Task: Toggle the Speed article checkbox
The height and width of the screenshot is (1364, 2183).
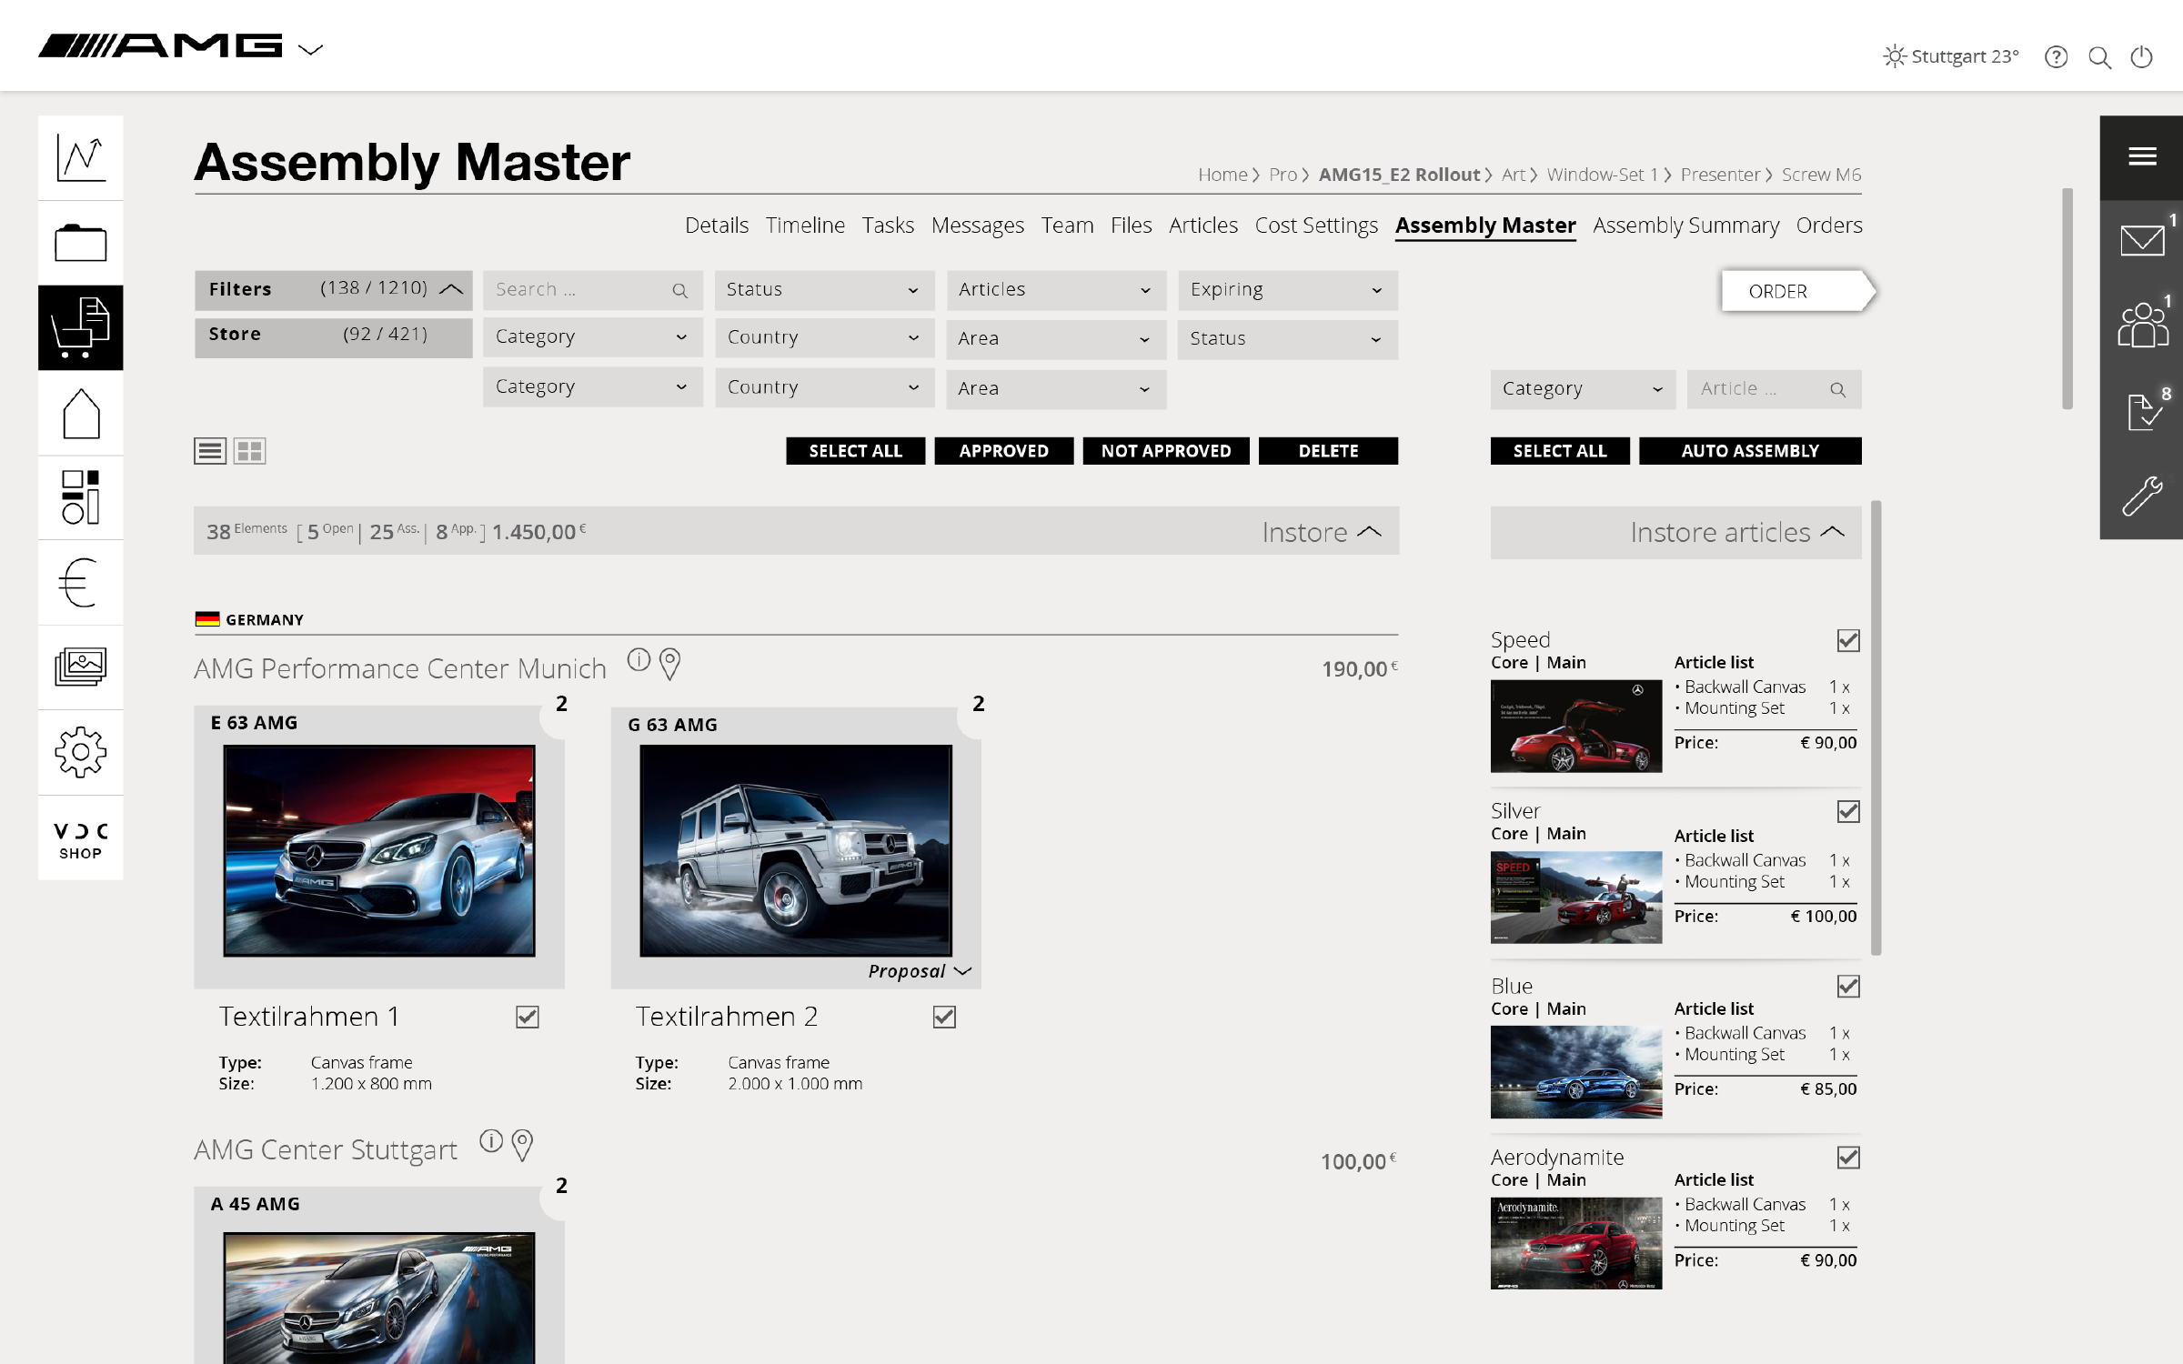Action: click(x=1847, y=640)
